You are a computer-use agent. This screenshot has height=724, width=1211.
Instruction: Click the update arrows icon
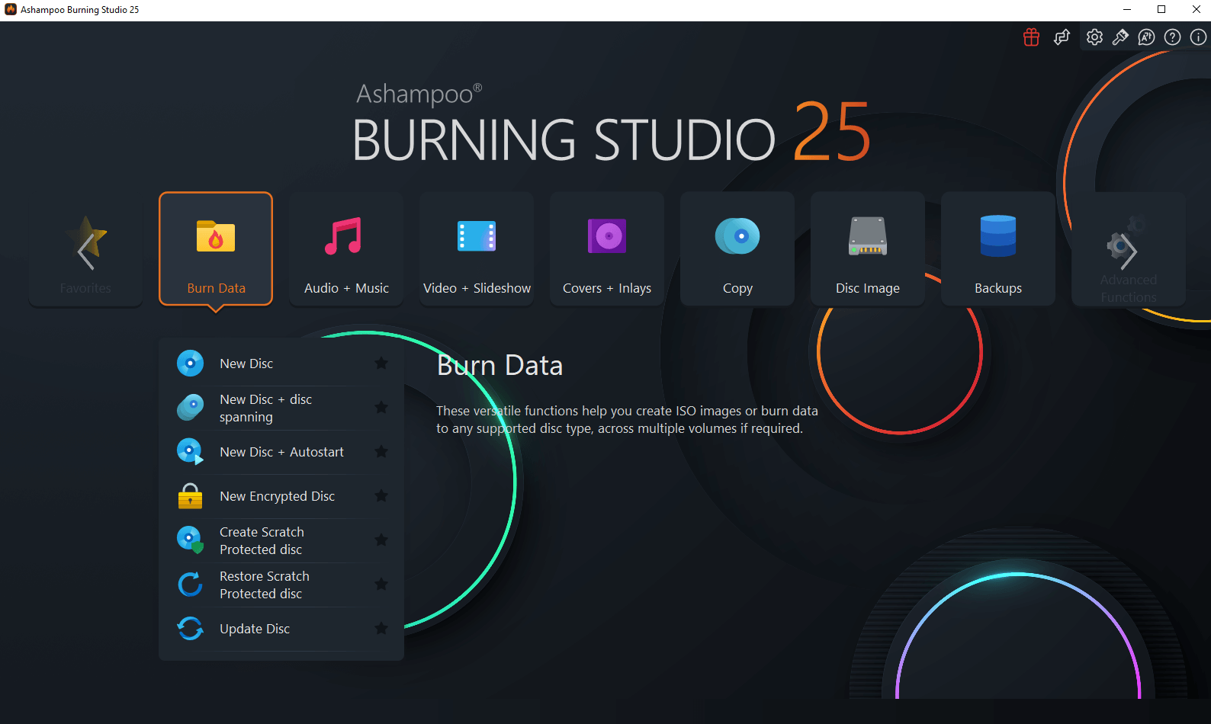pos(1062,37)
